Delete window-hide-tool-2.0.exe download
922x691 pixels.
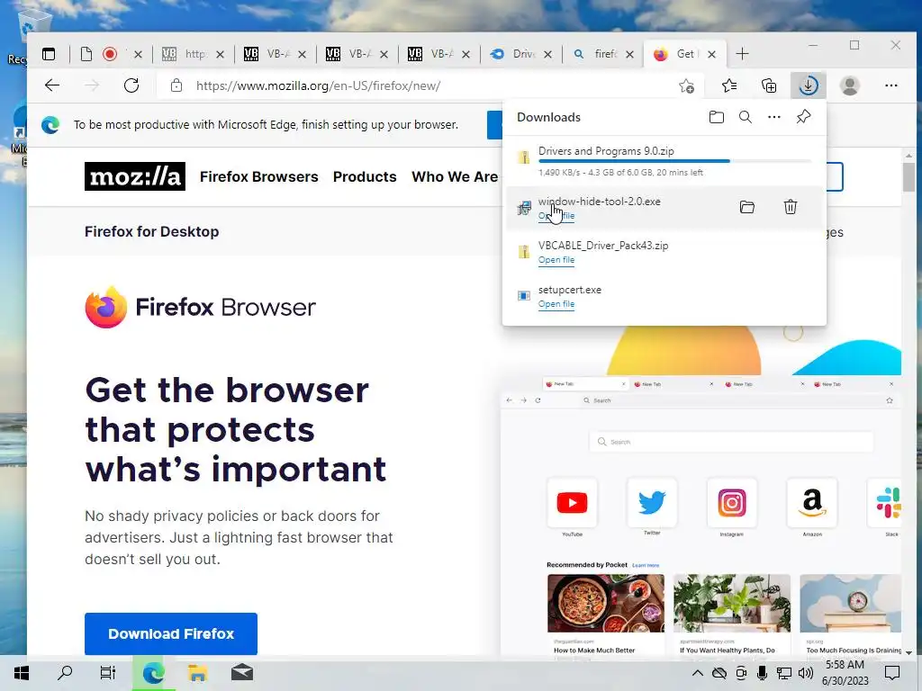[791, 207]
